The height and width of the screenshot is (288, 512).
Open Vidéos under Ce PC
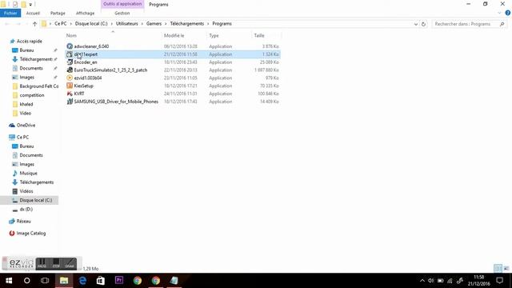[26, 191]
